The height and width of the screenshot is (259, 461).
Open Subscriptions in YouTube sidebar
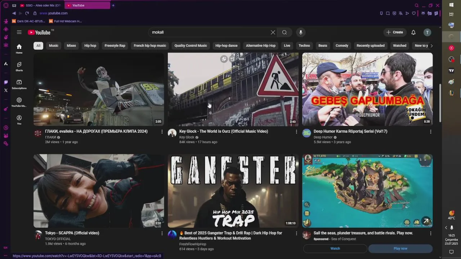click(x=19, y=84)
